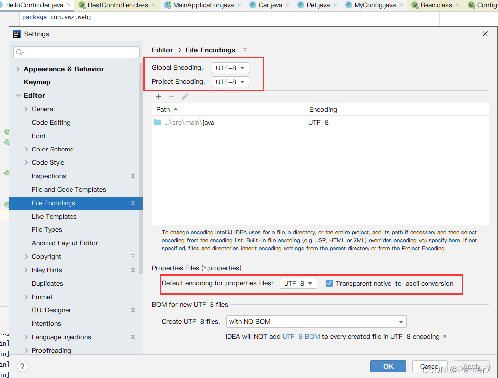Screen dimensions: 498x378
Task: Click the OK button
Action: click(388, 366)
